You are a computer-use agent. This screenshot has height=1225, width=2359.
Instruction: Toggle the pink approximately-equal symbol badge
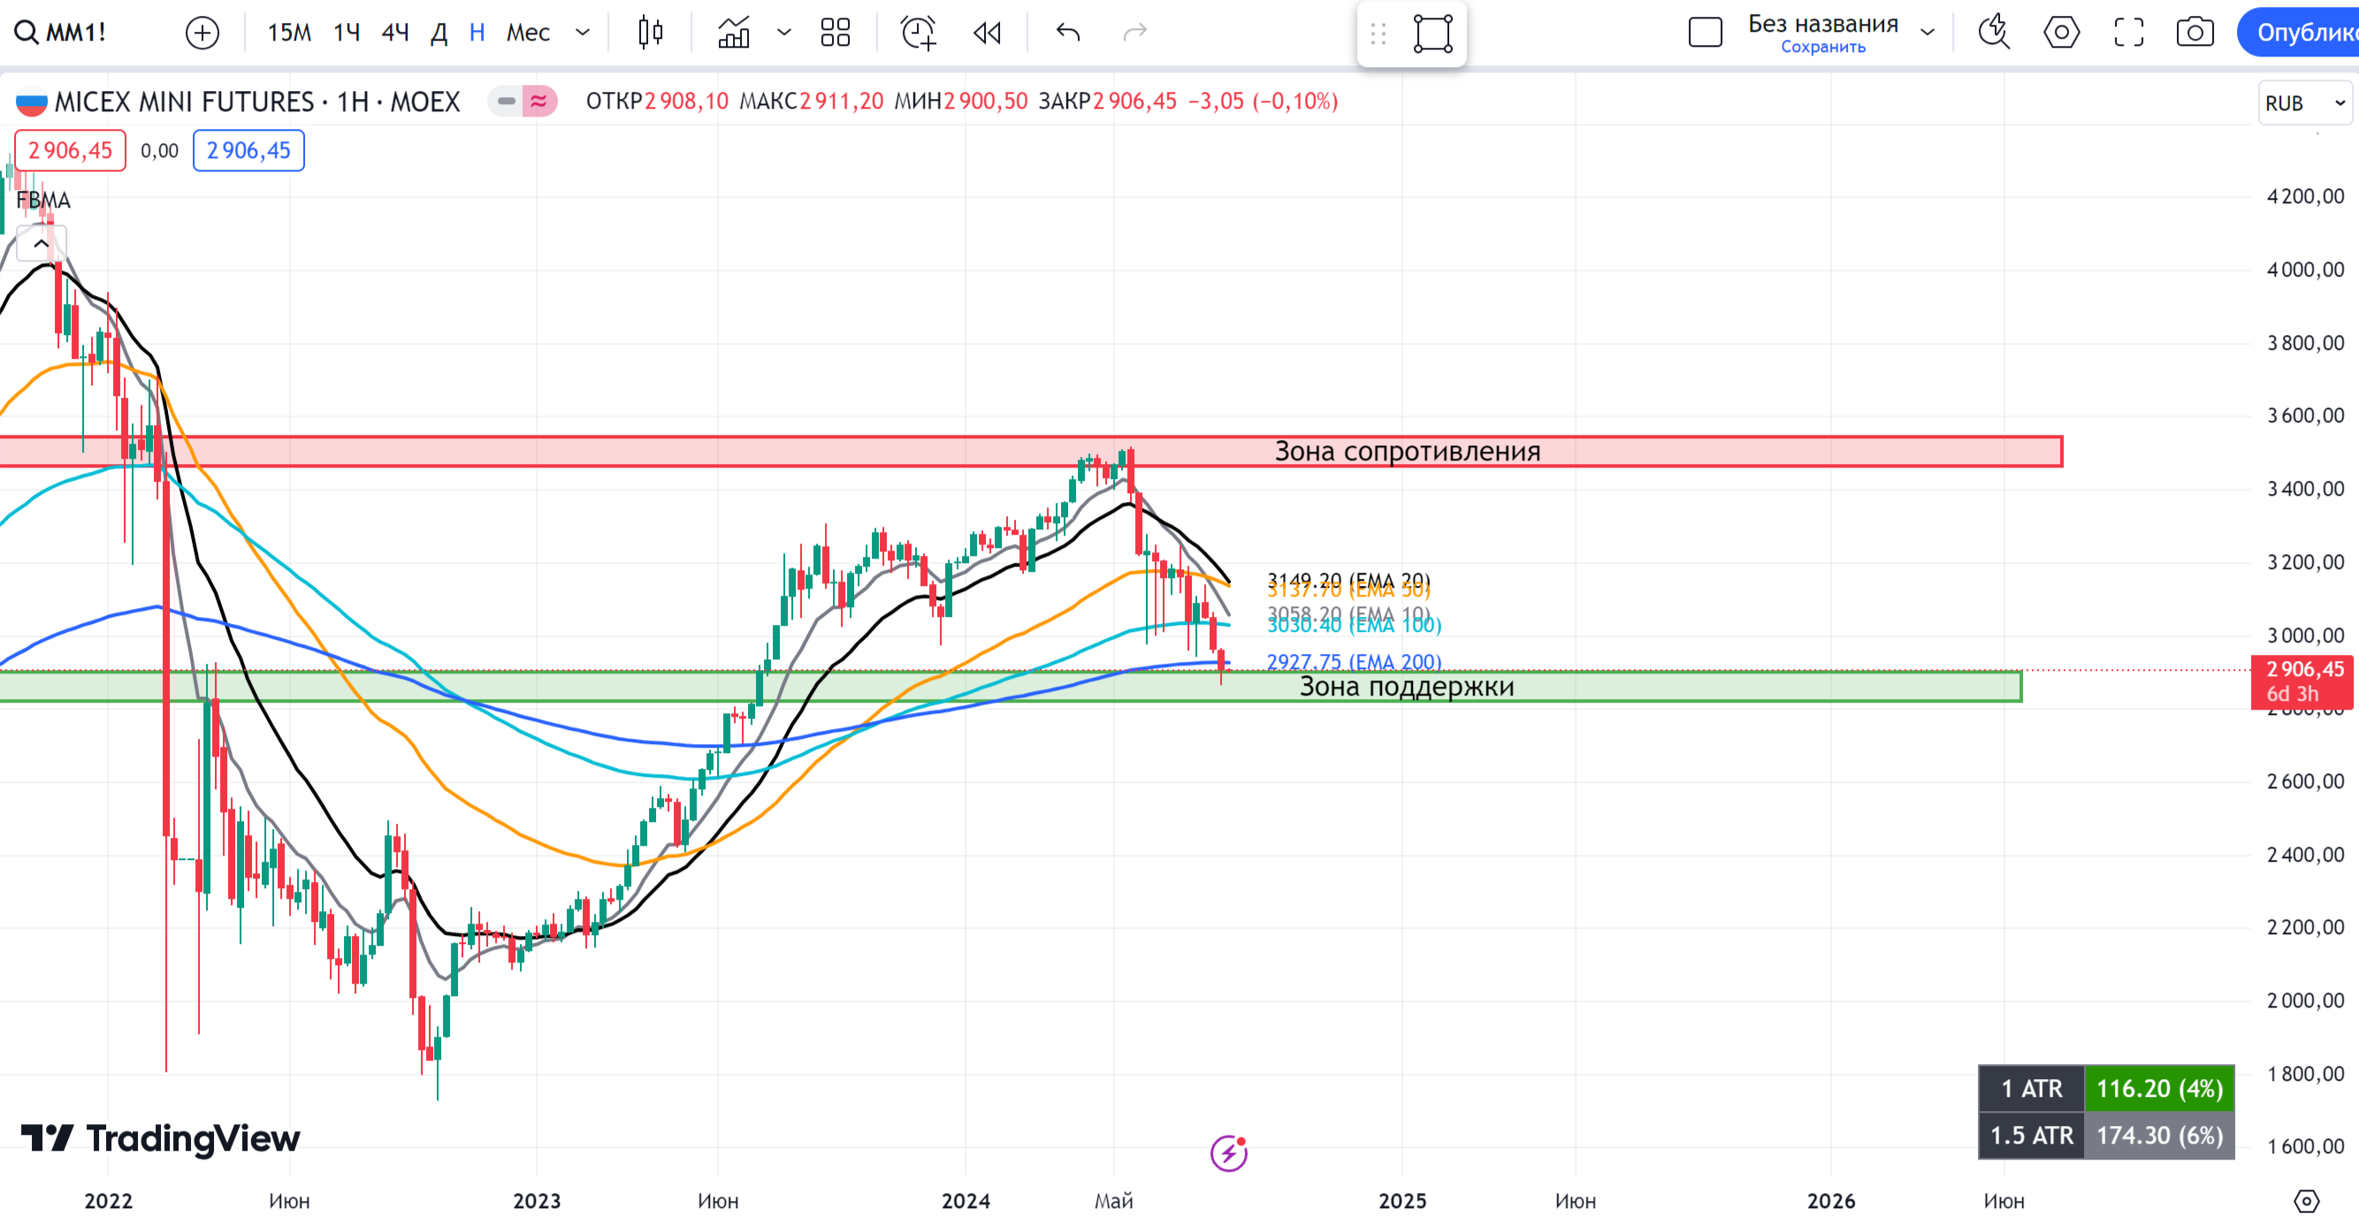pos(539,101)
